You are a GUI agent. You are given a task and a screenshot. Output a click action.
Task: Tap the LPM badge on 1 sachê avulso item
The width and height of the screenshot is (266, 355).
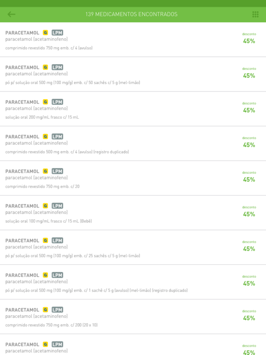[x=57, y=275]
